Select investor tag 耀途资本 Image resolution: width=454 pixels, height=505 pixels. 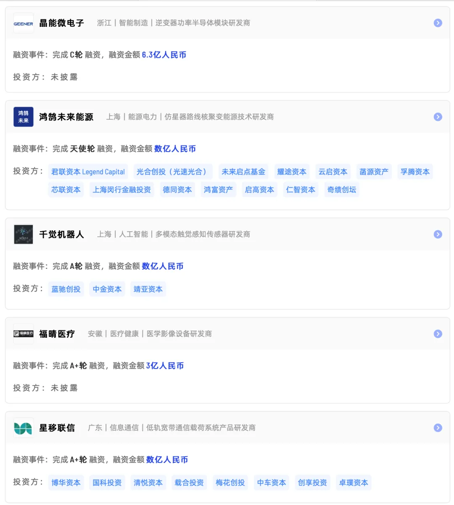click(x=292, y=172)
